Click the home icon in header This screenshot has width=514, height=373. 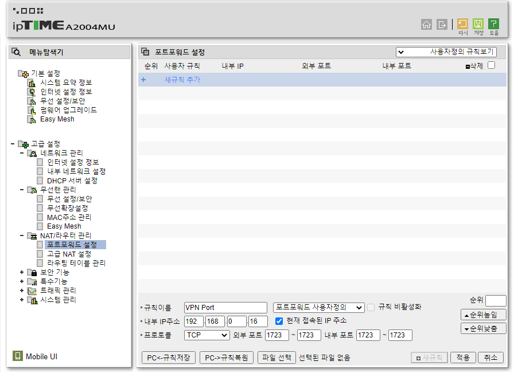coord(426,25)
